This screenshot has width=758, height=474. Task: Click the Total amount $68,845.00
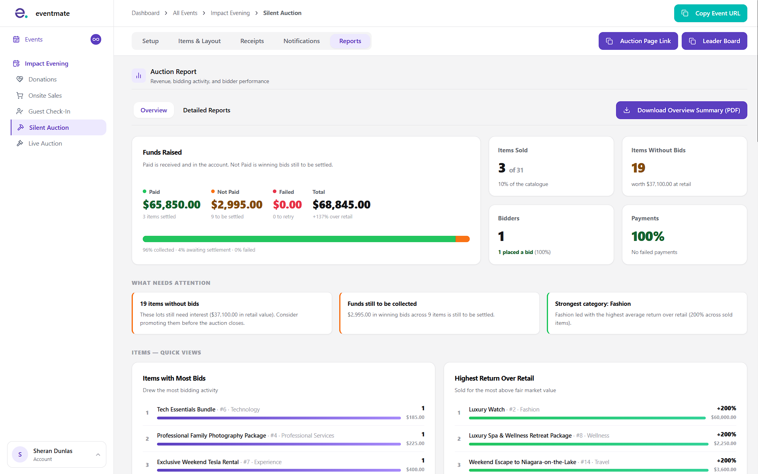click(342, 205)
